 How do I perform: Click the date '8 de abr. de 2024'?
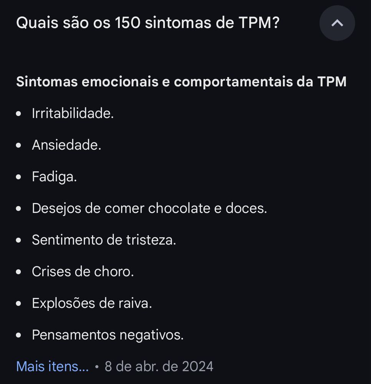(x=159, y=366)
